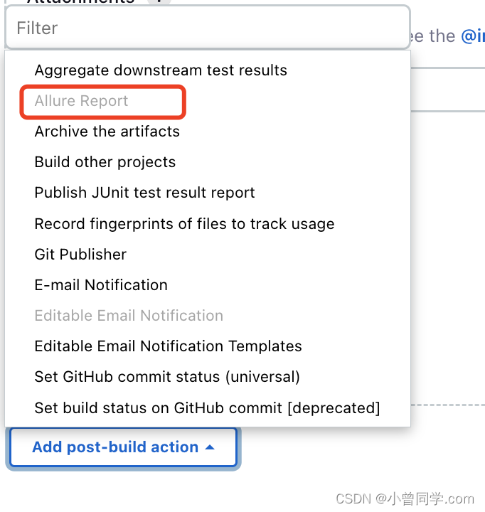Viewport: 485px width, 512px height.
Task: Click the partially hidden Attachments heading
Action: coord(80,1)
